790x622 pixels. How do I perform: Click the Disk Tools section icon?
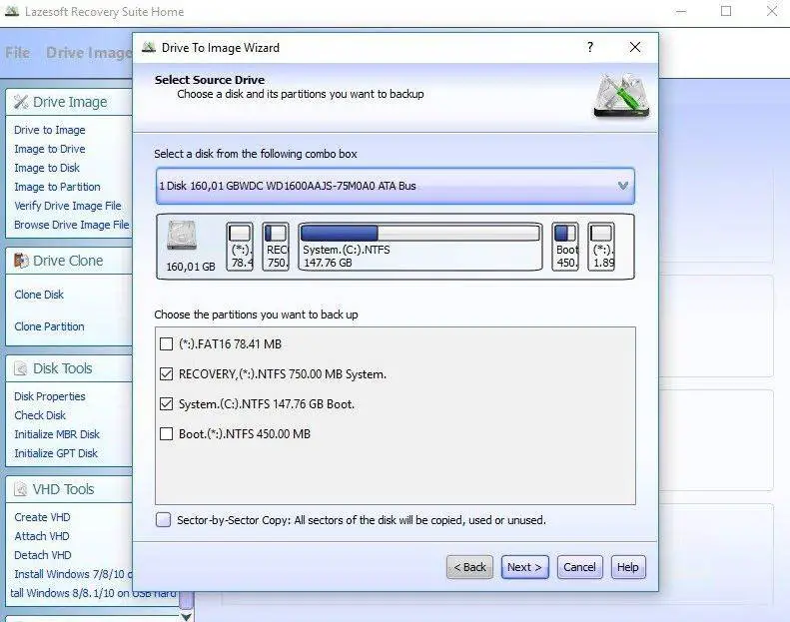[x=21, y=368]
